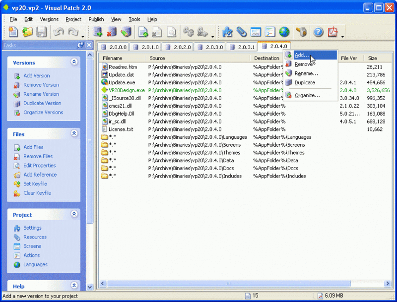This screenshot has height=302, width=397.
Task: Click the Resources link in Project group
Action: pos(35,237)
